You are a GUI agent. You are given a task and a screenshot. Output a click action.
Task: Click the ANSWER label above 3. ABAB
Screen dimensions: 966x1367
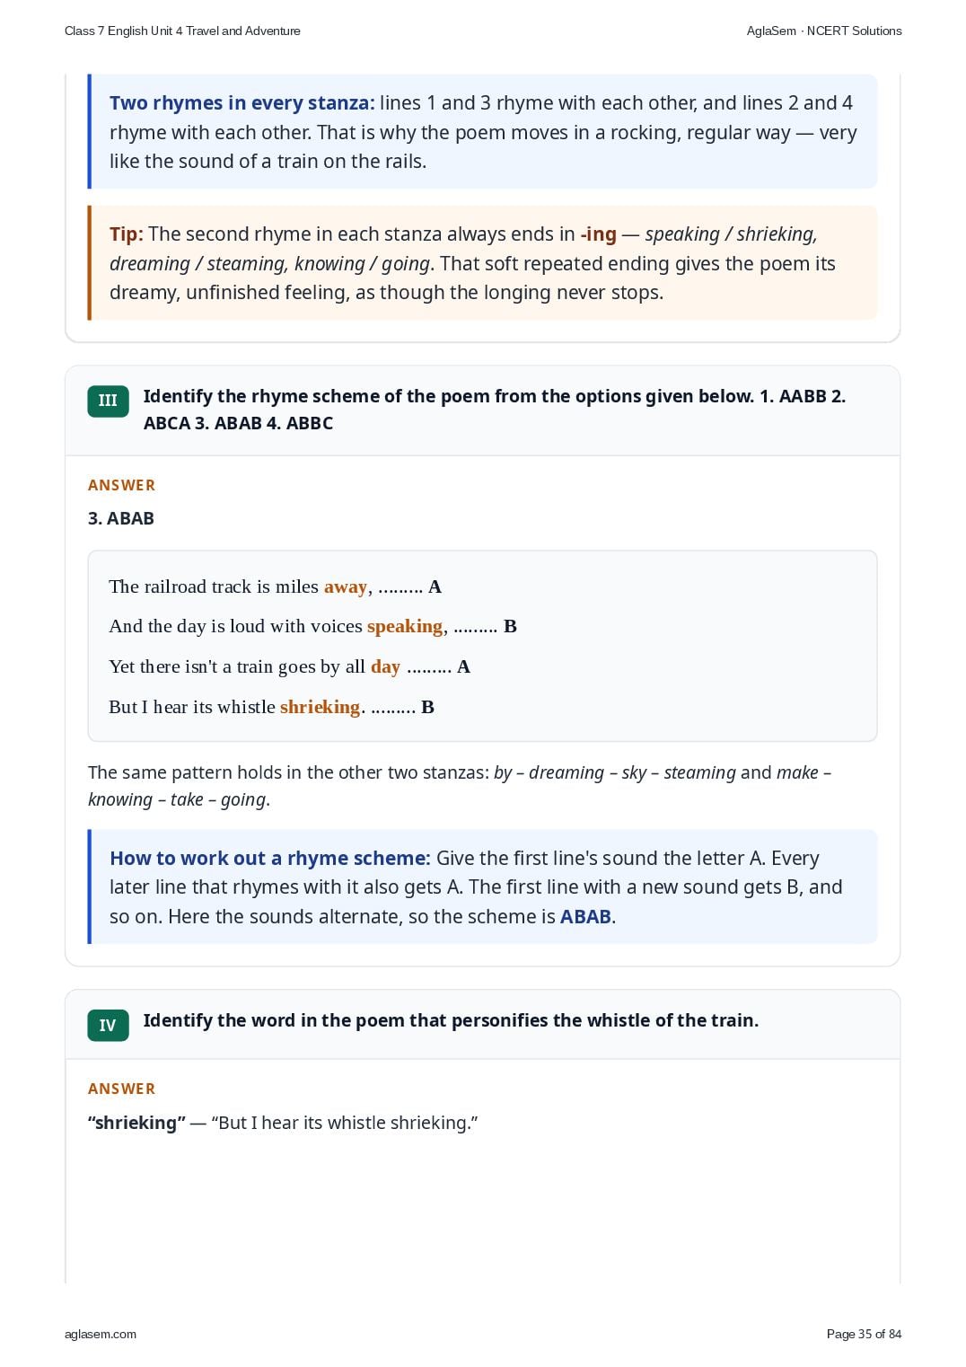(122, 485)
